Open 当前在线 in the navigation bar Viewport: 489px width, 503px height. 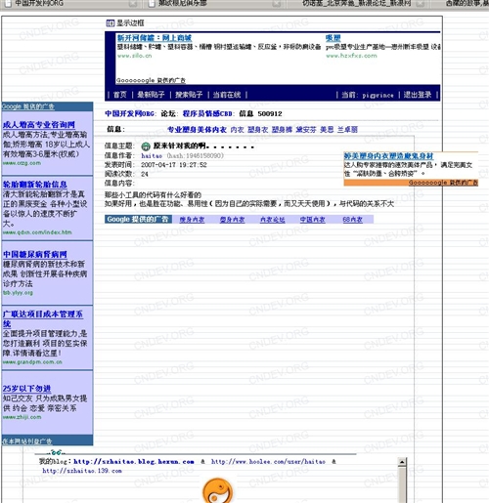(227, 95)
